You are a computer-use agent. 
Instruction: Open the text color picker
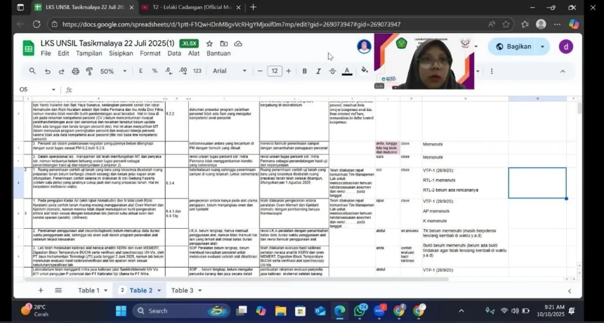(x=347, y=71)
